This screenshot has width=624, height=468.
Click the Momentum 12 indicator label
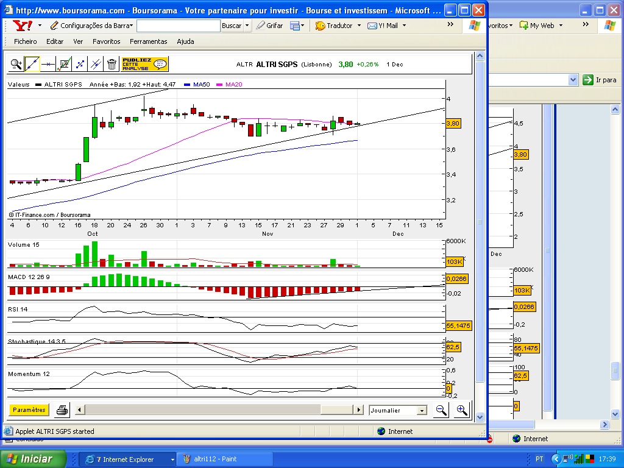[x=29, y=374]
